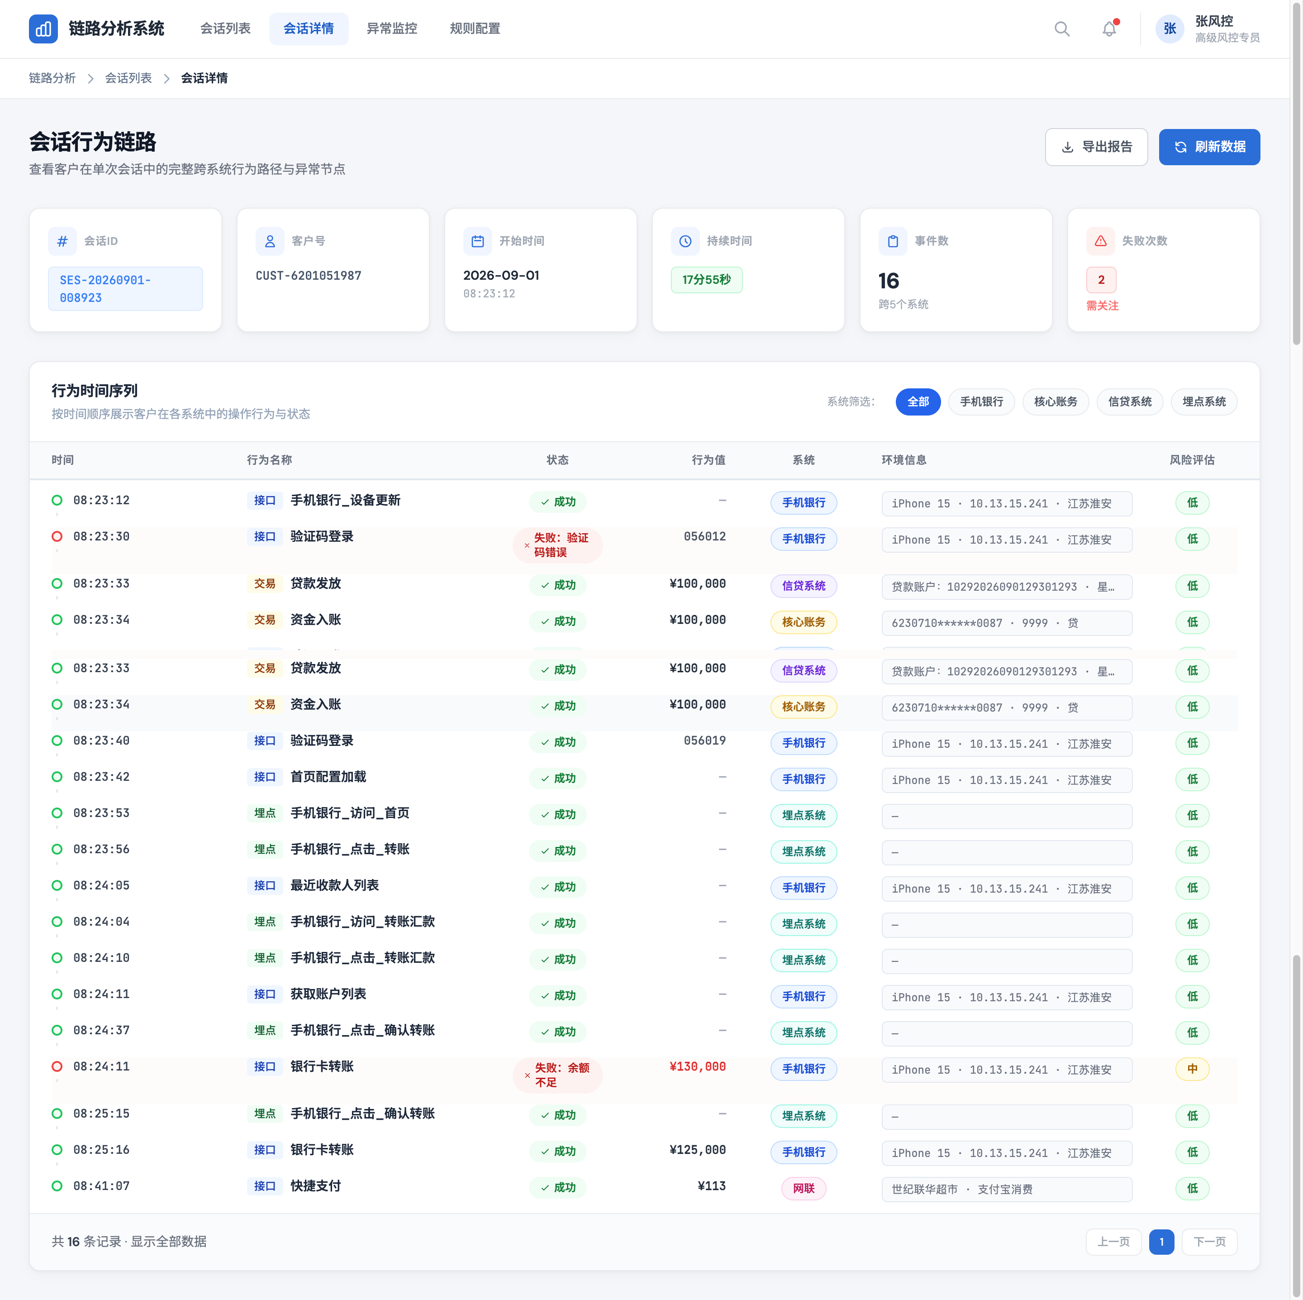Go to 上一页
The height and width of the screenshot is (1300, 1303).
(x=1113, y=1242)
